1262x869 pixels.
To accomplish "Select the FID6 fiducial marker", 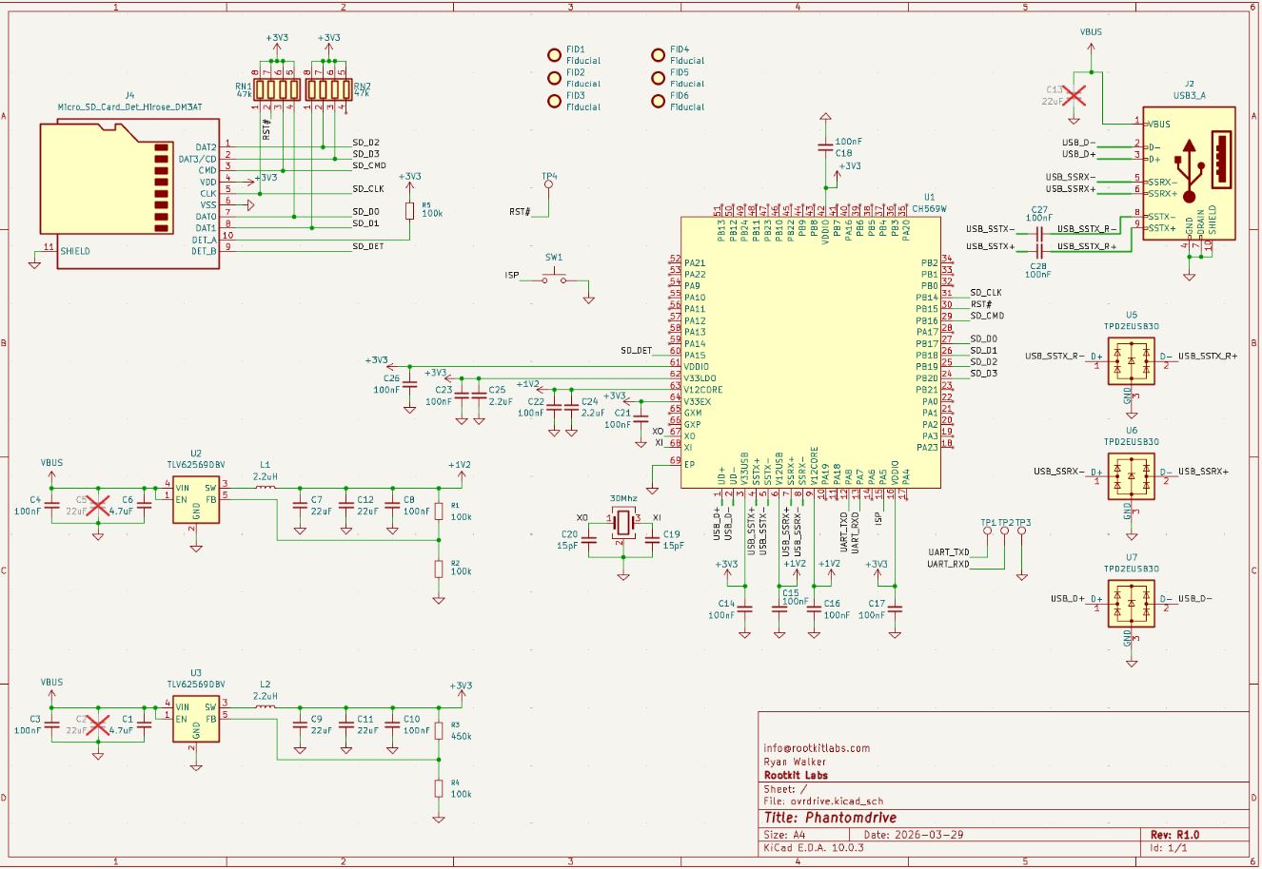I will click(658, 101).
